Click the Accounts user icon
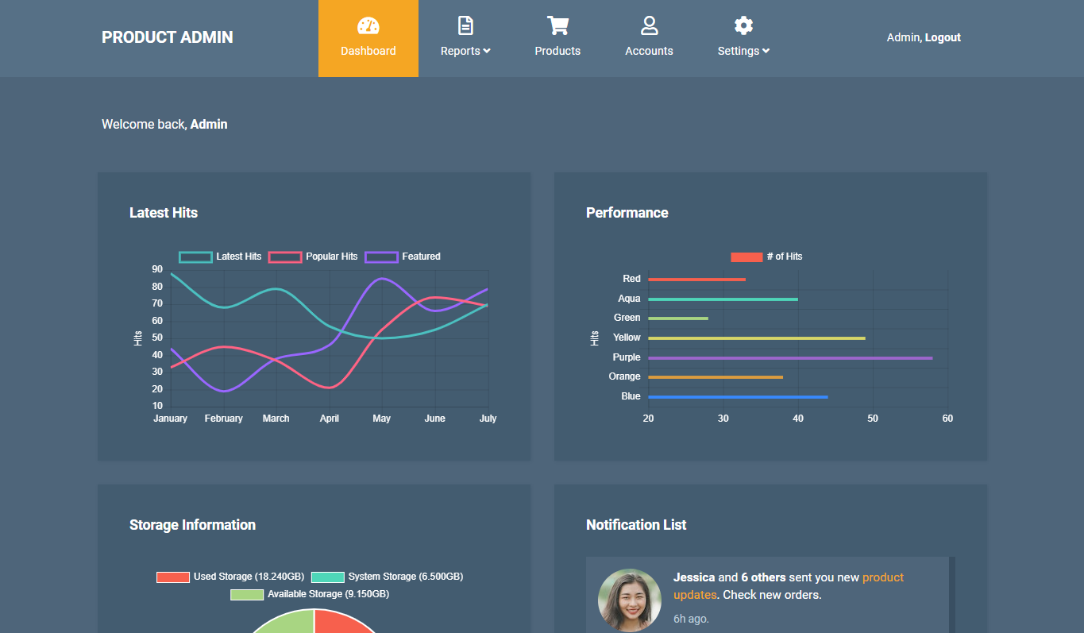 650,25
